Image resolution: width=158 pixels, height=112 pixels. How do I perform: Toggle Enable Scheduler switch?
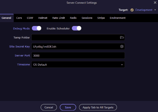tap(77, 28)
